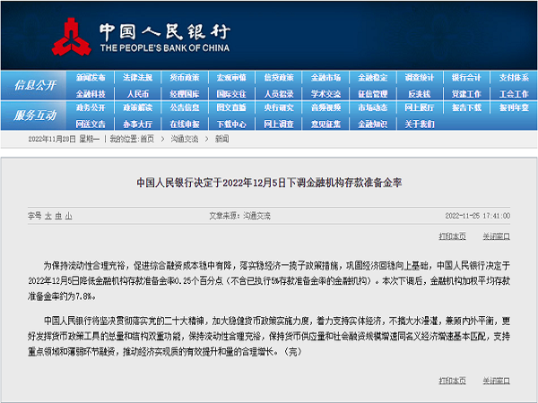Open 意见征集 section
This screenshot has width=538, height=403.
[x=326, y=124]
